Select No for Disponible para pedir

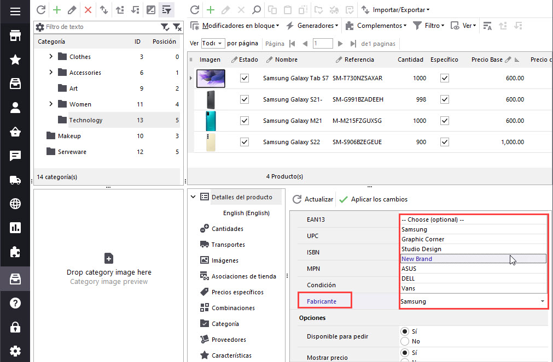click(405, 341)
